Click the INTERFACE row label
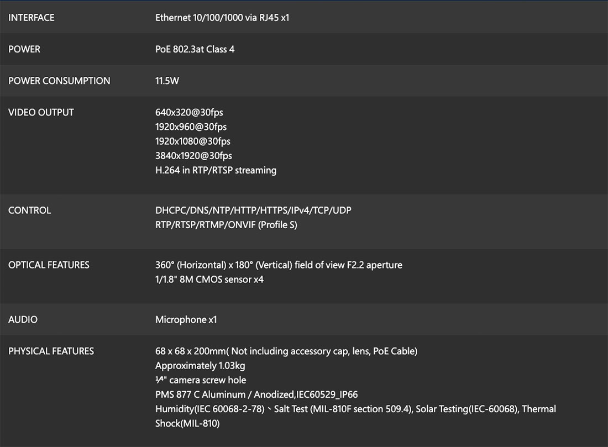The image size is (608, 447). pyautogui.click(x=32, y=18)
